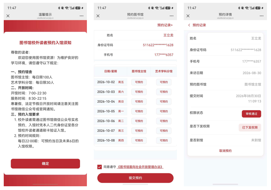Click 来访日期 value 2026-08-30

[x=252, y=73]
